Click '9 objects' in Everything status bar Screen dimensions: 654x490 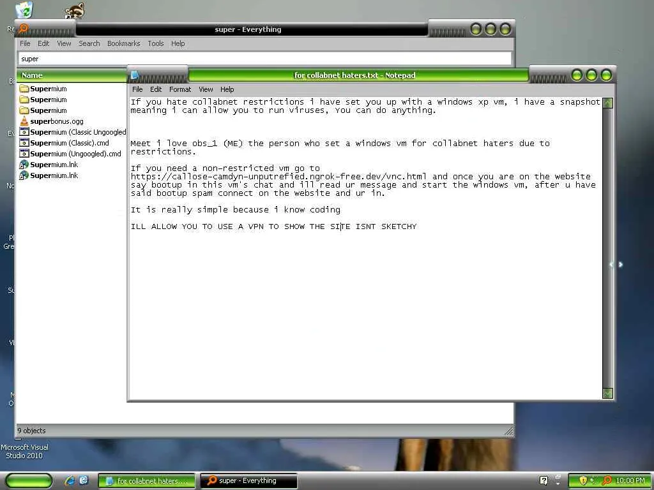coord(32,431)
